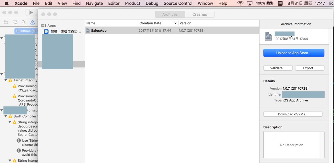This screenshot has height=163, width=334.
Task: Open the Find navigator magnifier icon
Action: click(x=24, y=22)
